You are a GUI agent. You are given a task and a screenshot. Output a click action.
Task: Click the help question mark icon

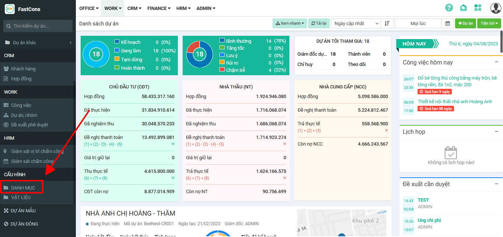coord(449,8)
